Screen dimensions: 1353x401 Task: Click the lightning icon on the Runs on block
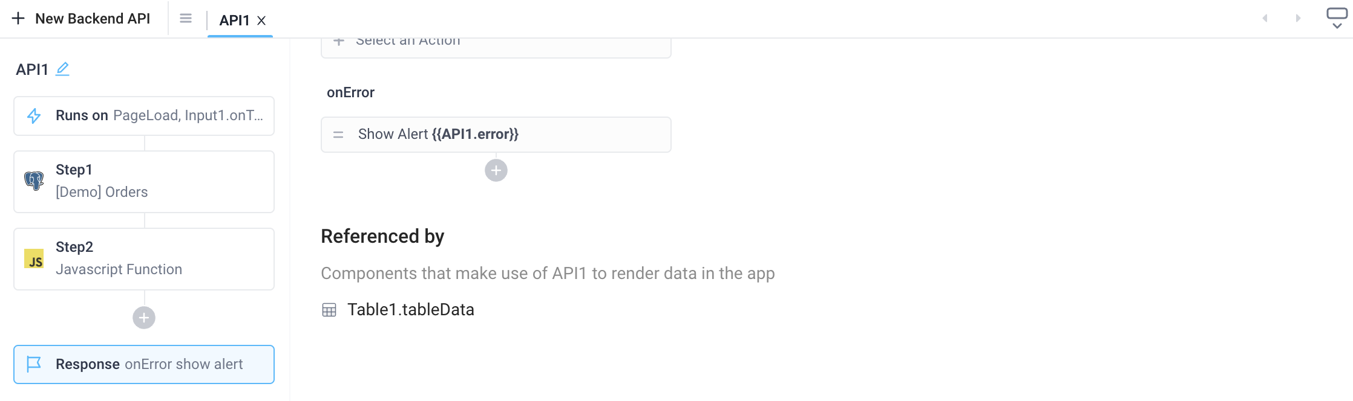[34, 115]
